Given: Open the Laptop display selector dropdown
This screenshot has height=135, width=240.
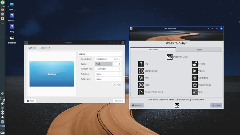Looking at the screenshot, I should tap(100, 54).
